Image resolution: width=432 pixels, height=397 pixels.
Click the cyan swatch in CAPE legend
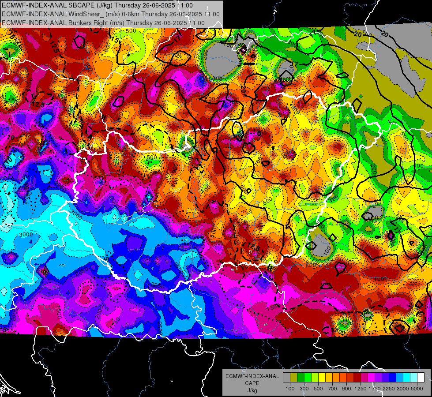tap(407, 378)
